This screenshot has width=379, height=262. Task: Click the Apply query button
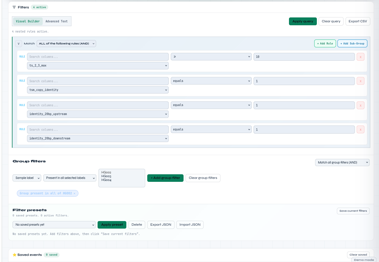(x=303, y=21)
